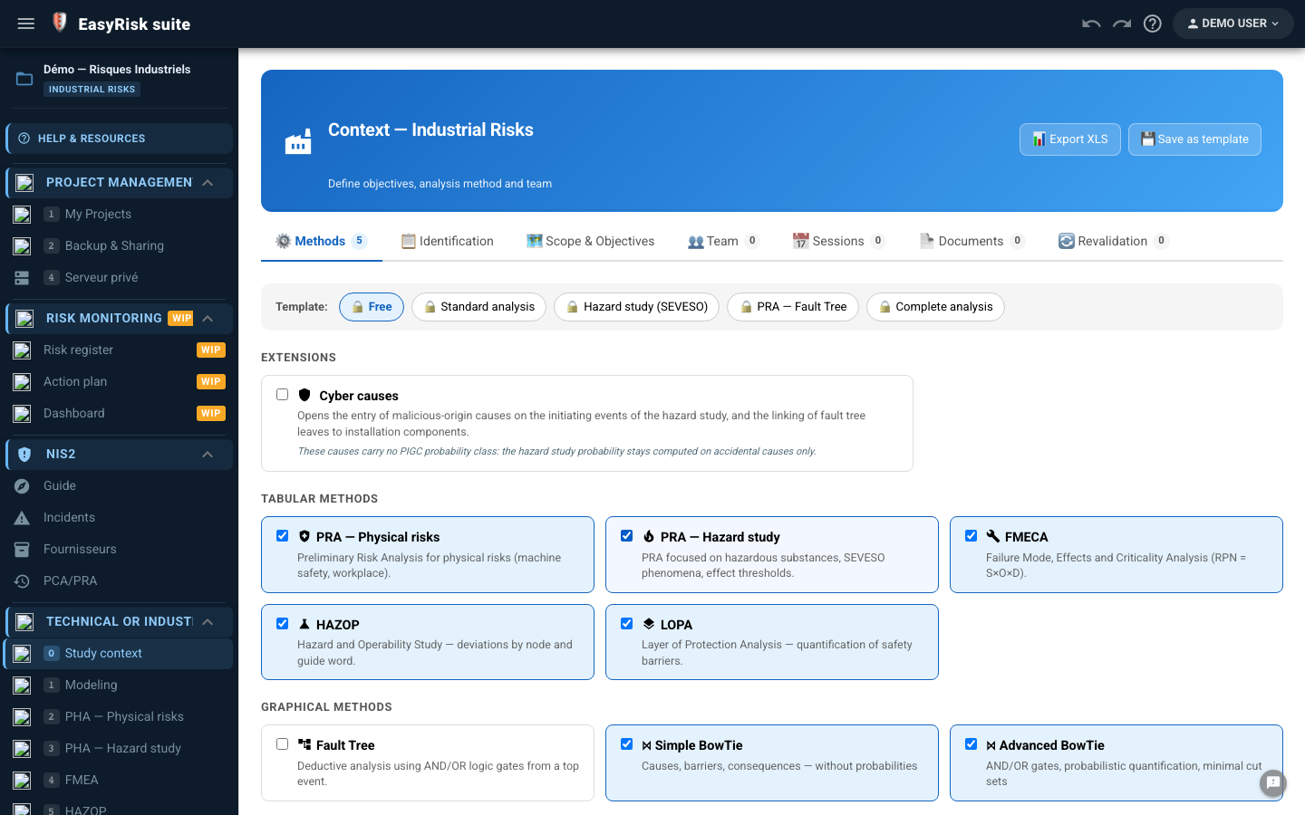The image size is (1305, 815).
Task: Choose Hazard study (SEVESO) template
Action: coord(637,307)
